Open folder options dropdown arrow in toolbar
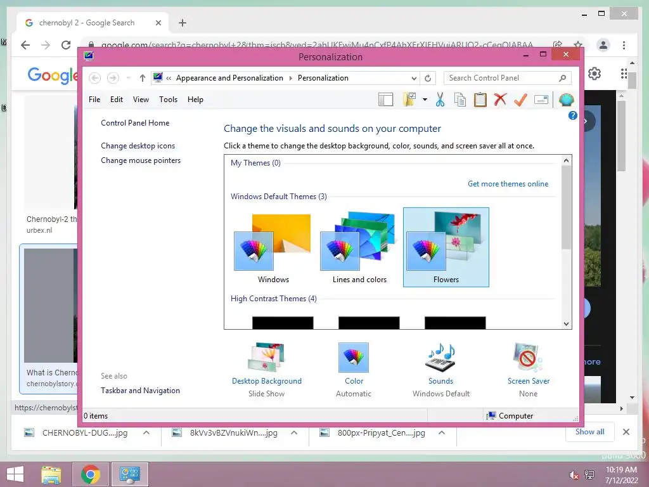The image size is (649, 487). tap(425, 100)
